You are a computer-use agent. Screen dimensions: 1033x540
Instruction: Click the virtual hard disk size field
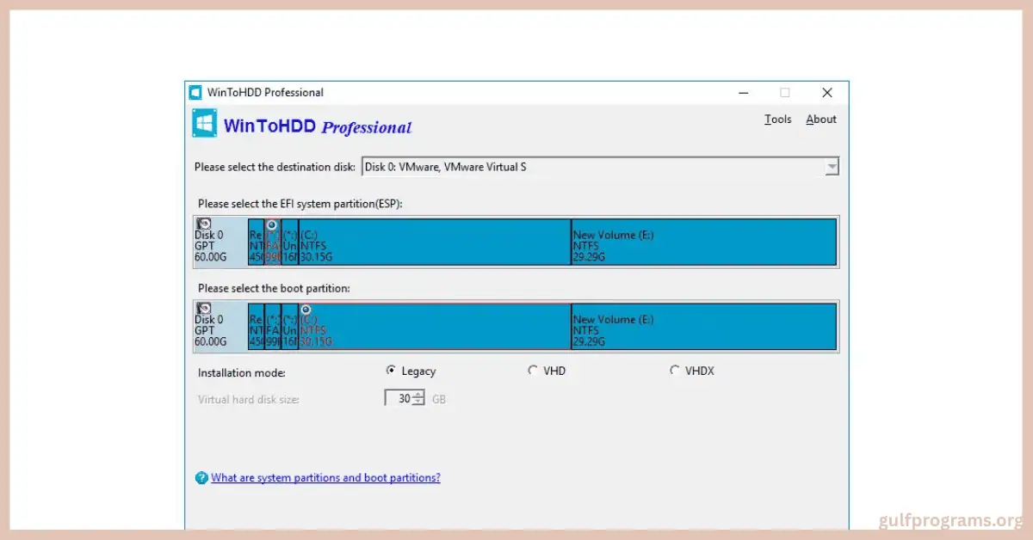(x=400, y=398)
